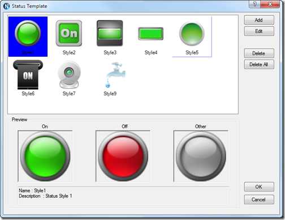
Task: Click the 'Description : Status Style 1' text
Action: pos(45,196)
